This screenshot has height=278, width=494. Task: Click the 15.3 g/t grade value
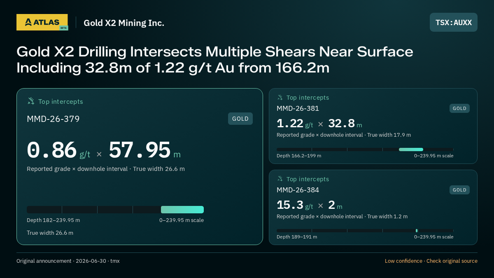pyautogui.click(x=295, y=205)
